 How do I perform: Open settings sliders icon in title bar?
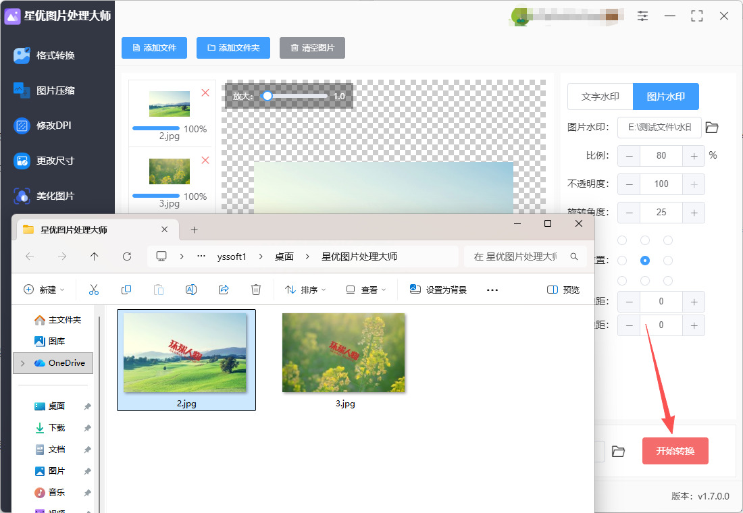pyautogui.click(x=642, y=16)
